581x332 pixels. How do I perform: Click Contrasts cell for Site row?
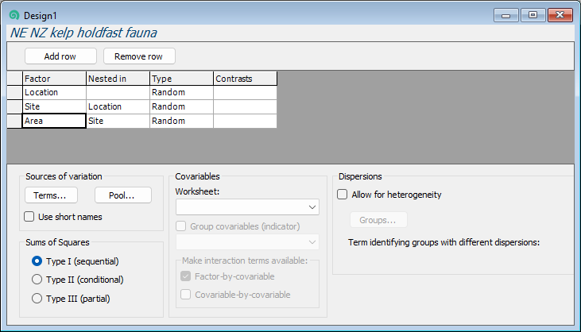[x=245, y=106]
